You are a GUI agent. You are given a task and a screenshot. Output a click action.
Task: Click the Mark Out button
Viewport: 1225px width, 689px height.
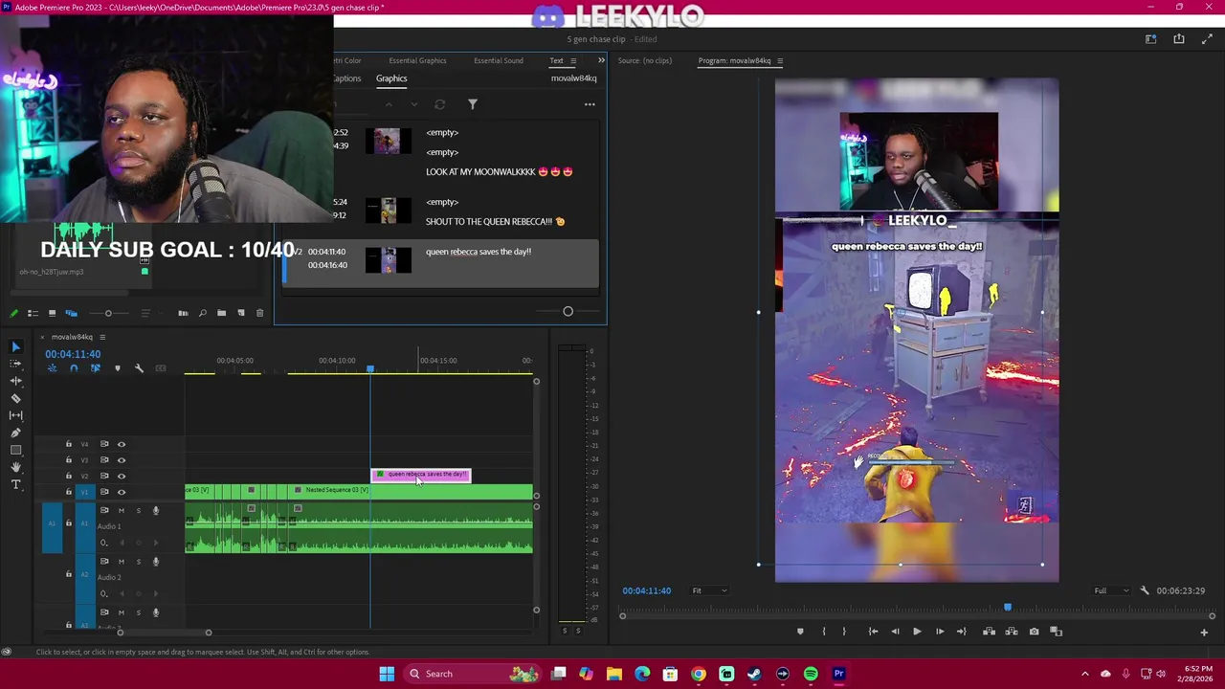pos(844,632)
